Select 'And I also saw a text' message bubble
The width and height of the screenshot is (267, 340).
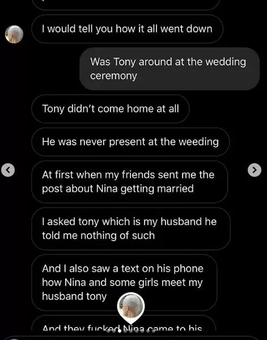point(124,283)
